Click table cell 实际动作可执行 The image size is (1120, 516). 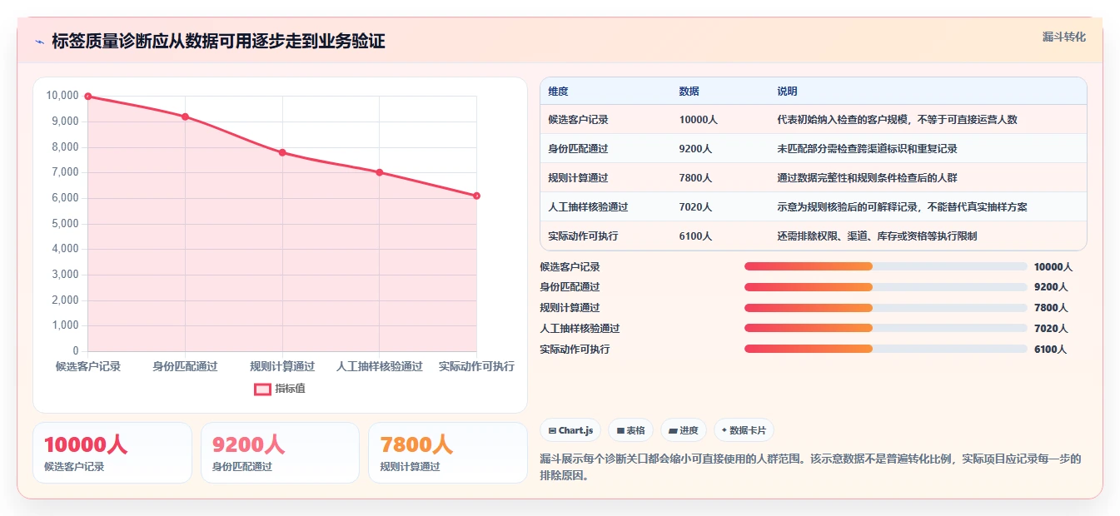(x=583, y=236)
